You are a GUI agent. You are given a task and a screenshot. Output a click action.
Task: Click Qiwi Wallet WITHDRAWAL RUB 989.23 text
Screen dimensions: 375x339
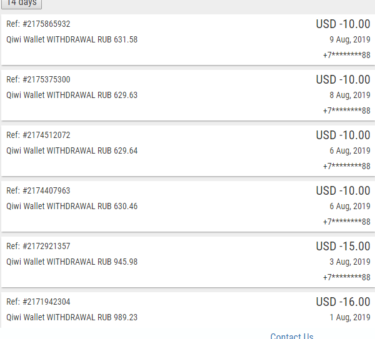(72, 318)
